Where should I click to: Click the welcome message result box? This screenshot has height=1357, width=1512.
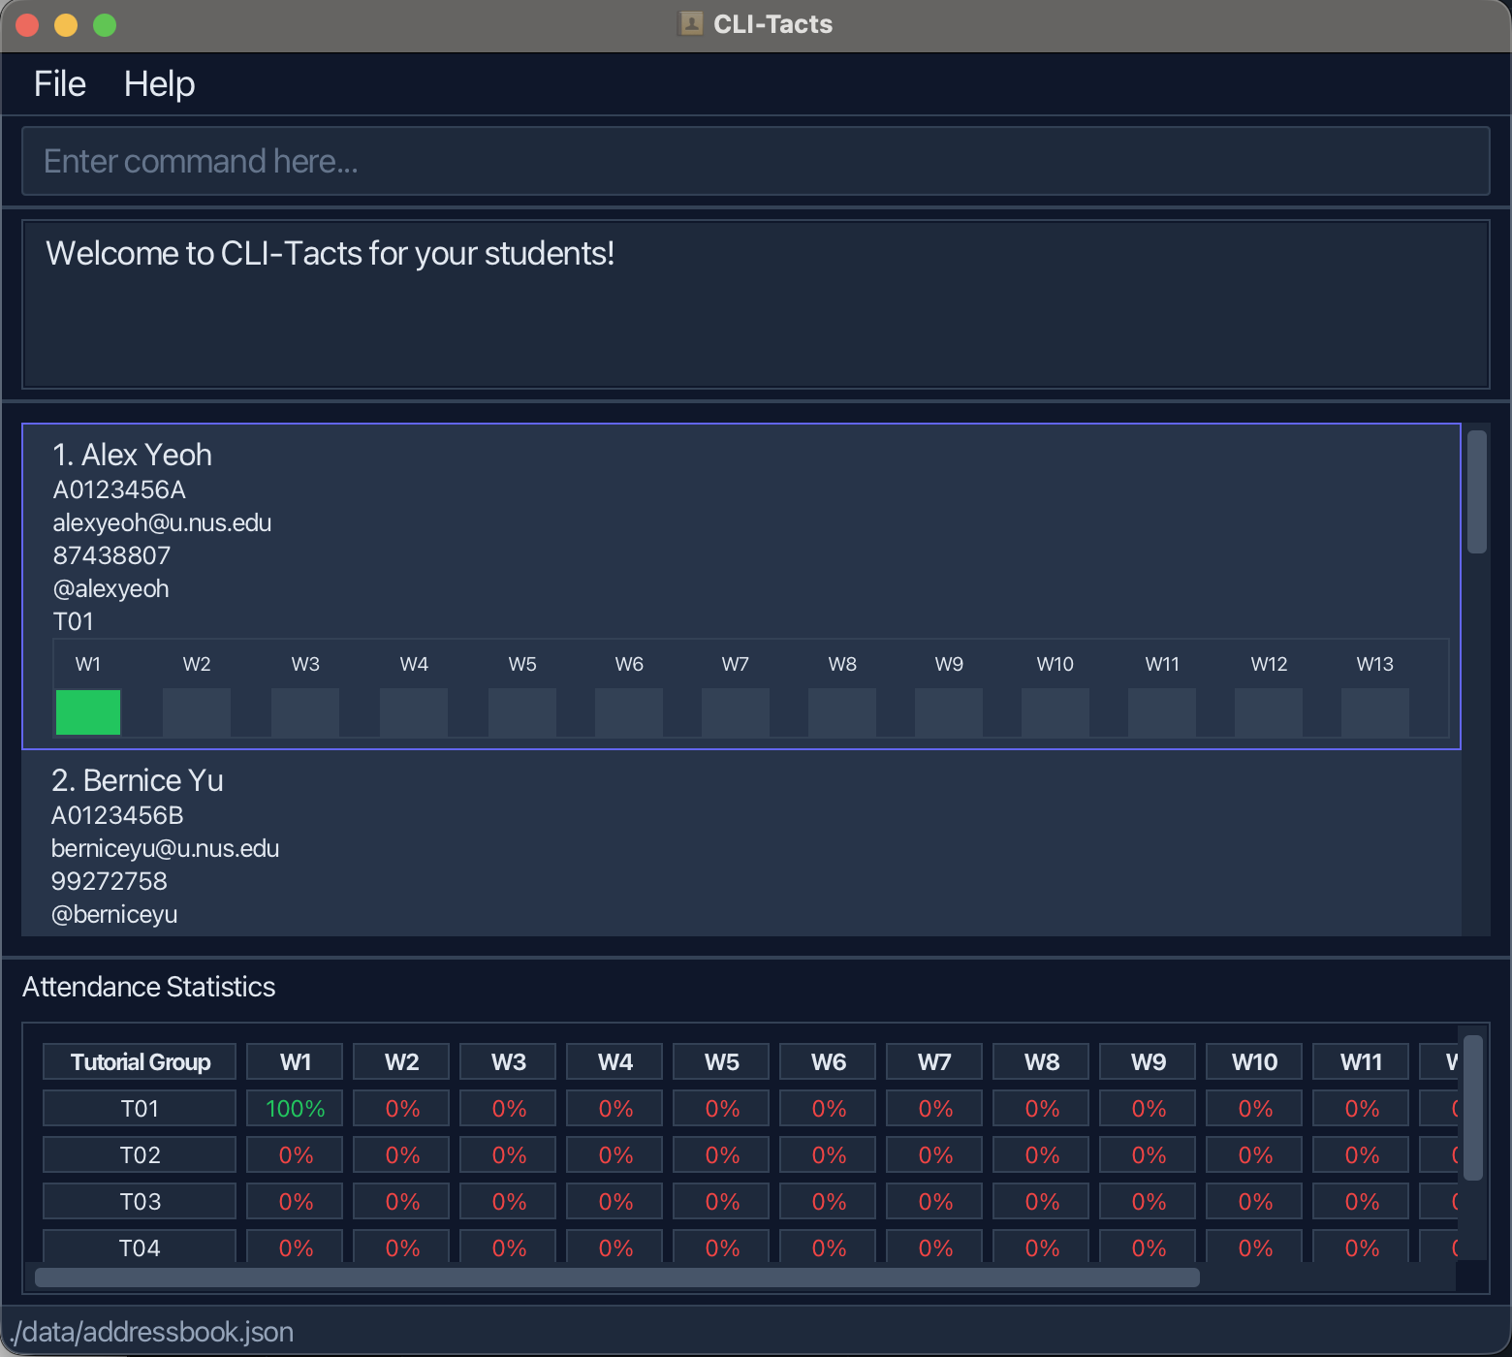[756, 304]
